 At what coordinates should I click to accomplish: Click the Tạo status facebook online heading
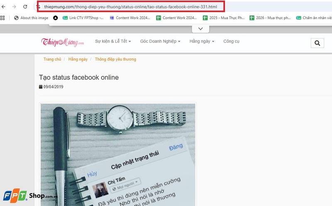click(79, 78)
